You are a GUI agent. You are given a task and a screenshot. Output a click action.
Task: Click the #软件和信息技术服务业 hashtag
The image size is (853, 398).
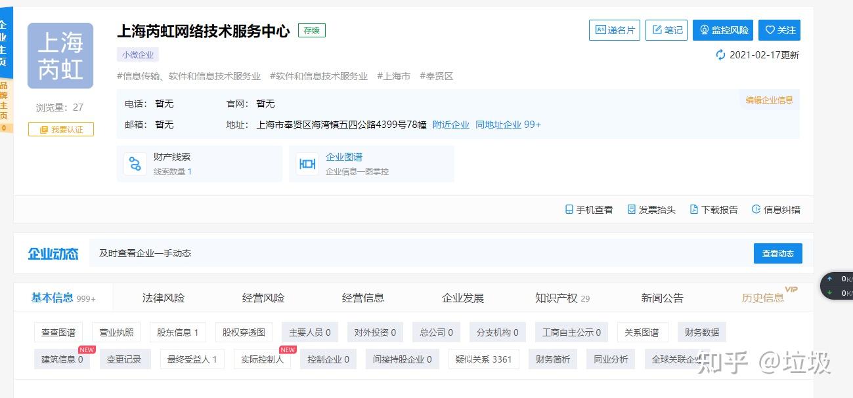(318, 76)
